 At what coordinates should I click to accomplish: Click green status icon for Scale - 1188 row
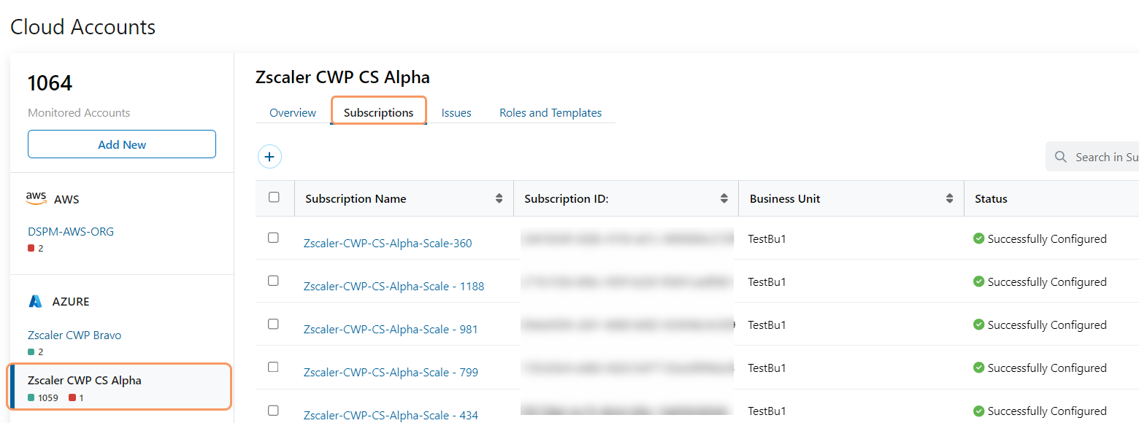click(979, 282)
